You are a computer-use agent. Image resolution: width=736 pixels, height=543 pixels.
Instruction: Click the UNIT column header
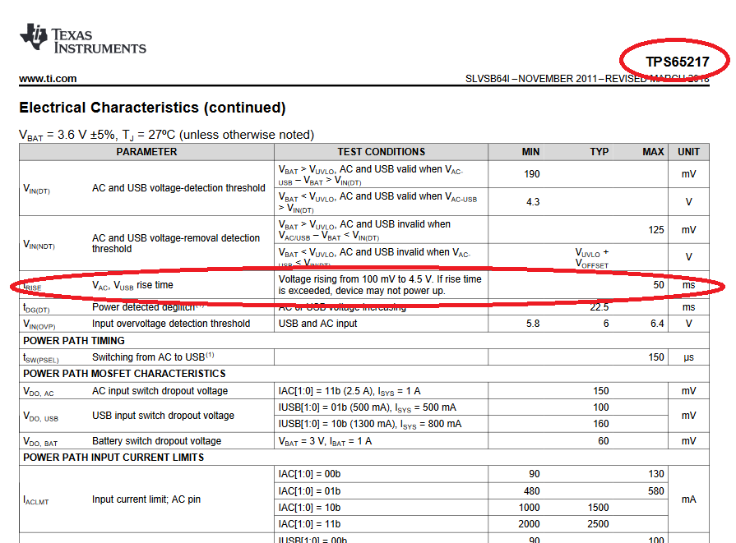[x=688, y=152]
